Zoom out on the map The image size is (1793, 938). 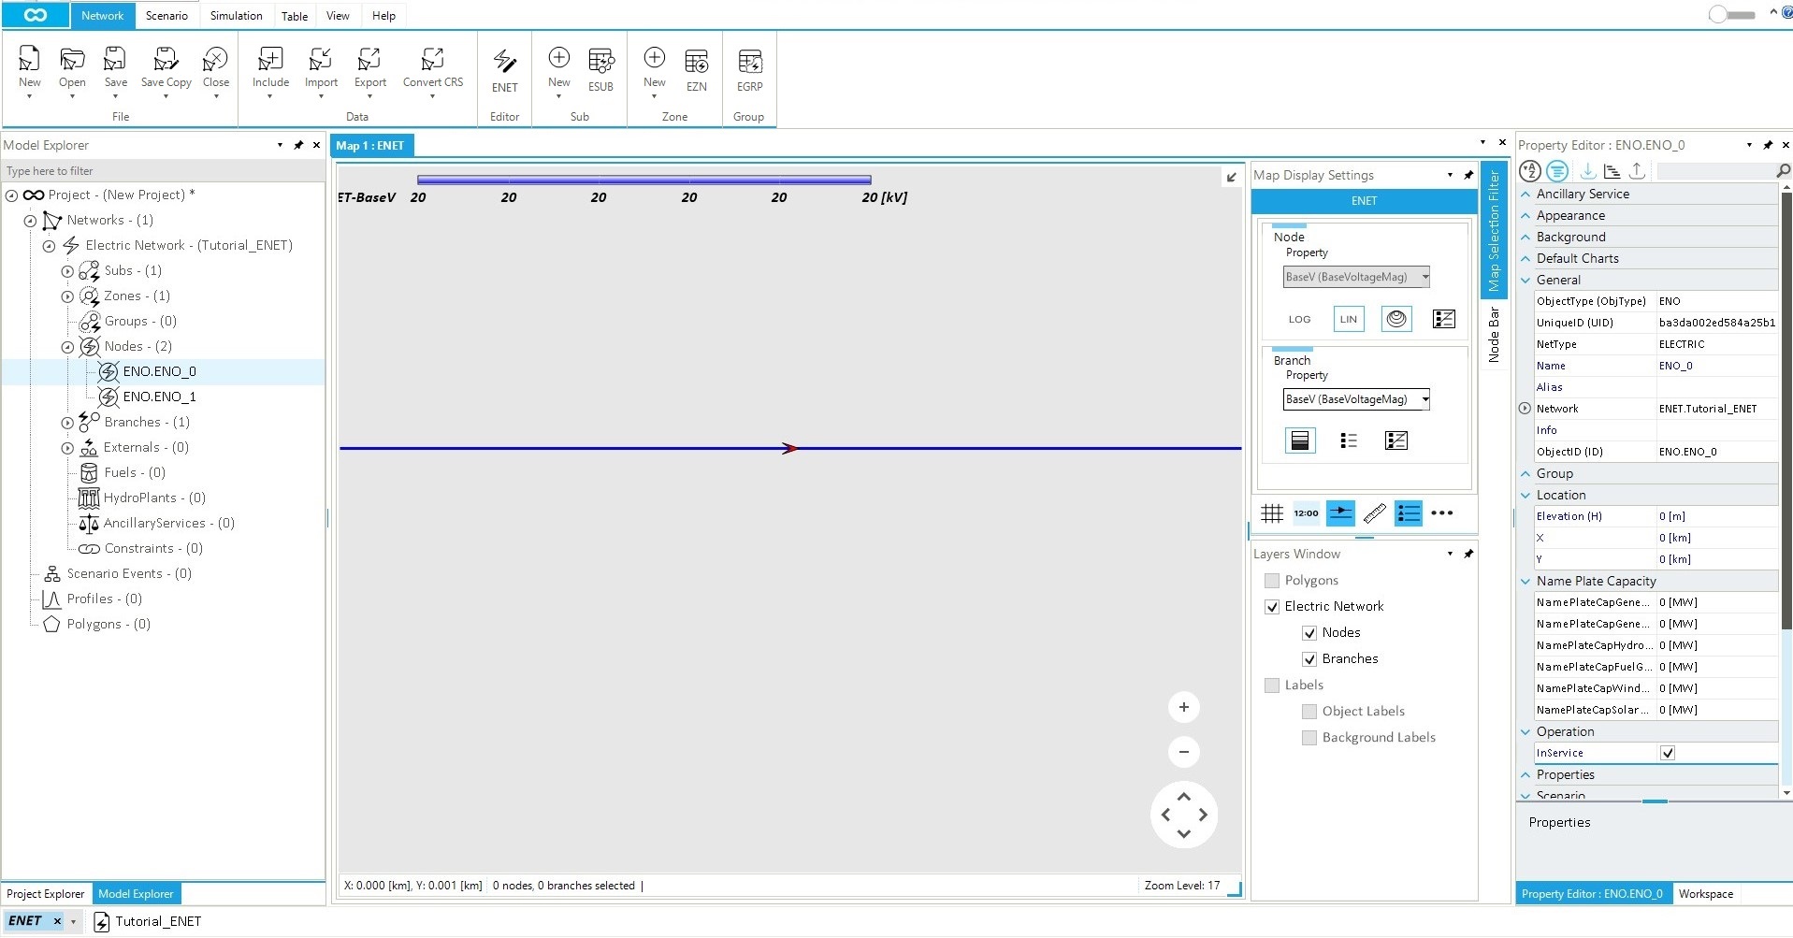pos(1183,752)
